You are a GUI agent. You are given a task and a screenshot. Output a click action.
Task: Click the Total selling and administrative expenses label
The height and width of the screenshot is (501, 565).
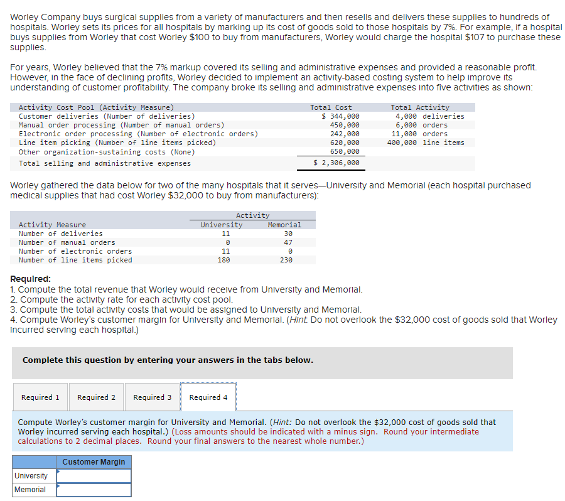click(x=105, y=163)
